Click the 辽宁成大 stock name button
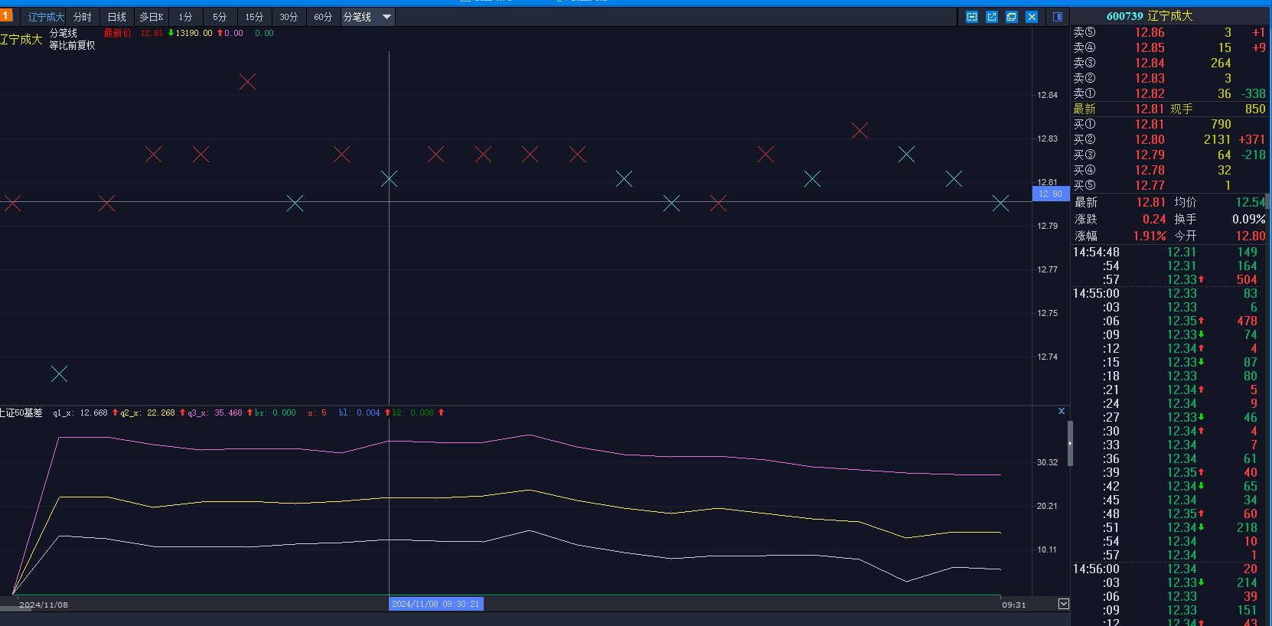Viewport: 1272px width, 626px height. tap(46, 17)
